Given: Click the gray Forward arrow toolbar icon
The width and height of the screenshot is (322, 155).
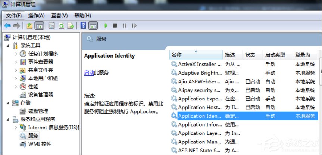Looking at the screenshot, I should click(17, 26).
